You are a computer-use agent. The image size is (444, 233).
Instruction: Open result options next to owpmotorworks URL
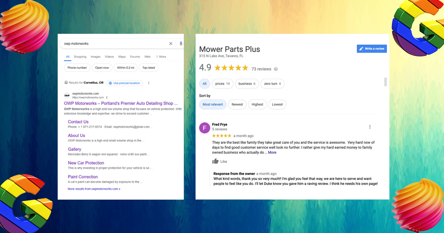click(x=107, y=97)
